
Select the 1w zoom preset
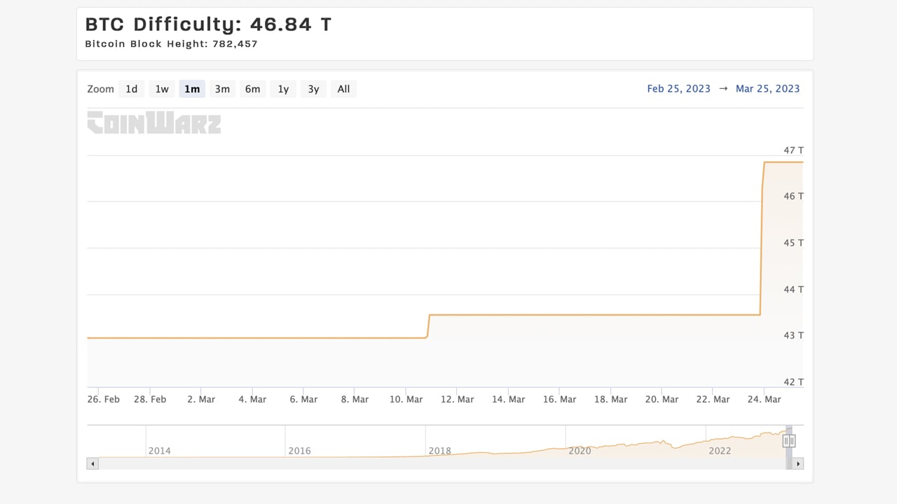(x=161, y=89)
